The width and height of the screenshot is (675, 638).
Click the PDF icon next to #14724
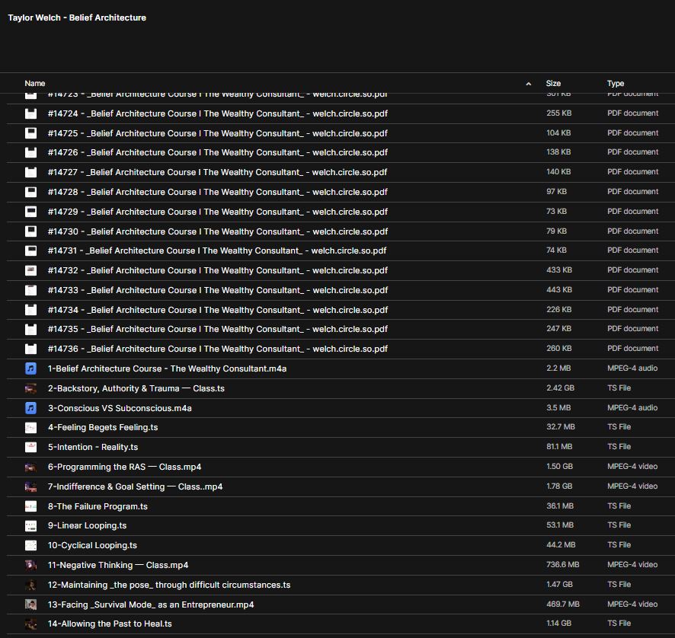30,113
